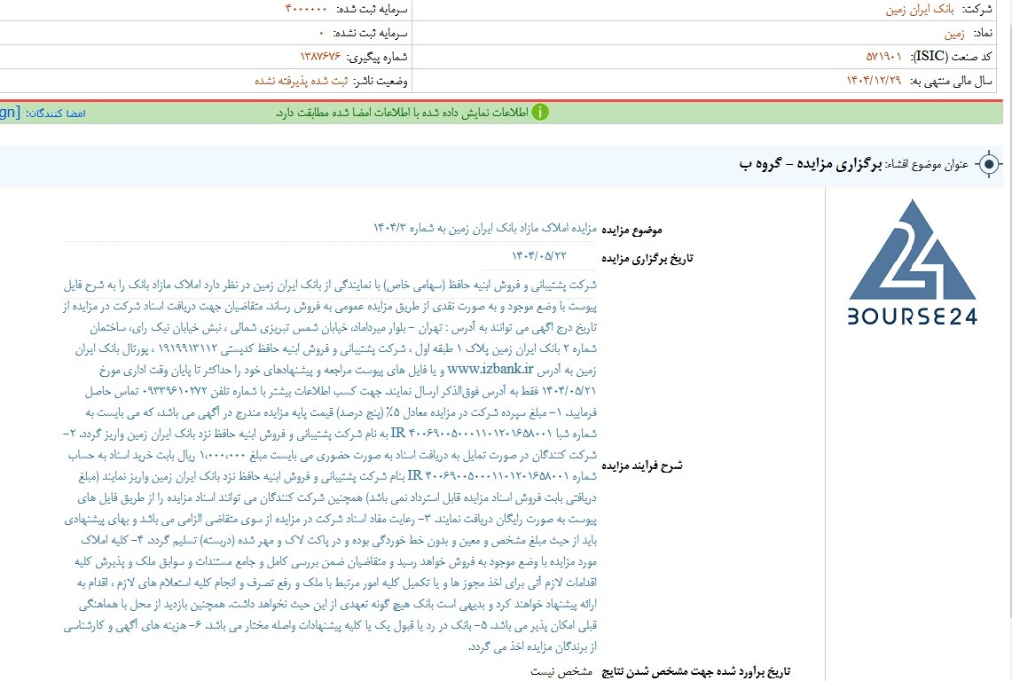Click the postal code '۱۹۱۹۹۱۳۱۱۲'

(x=187, y=349)
